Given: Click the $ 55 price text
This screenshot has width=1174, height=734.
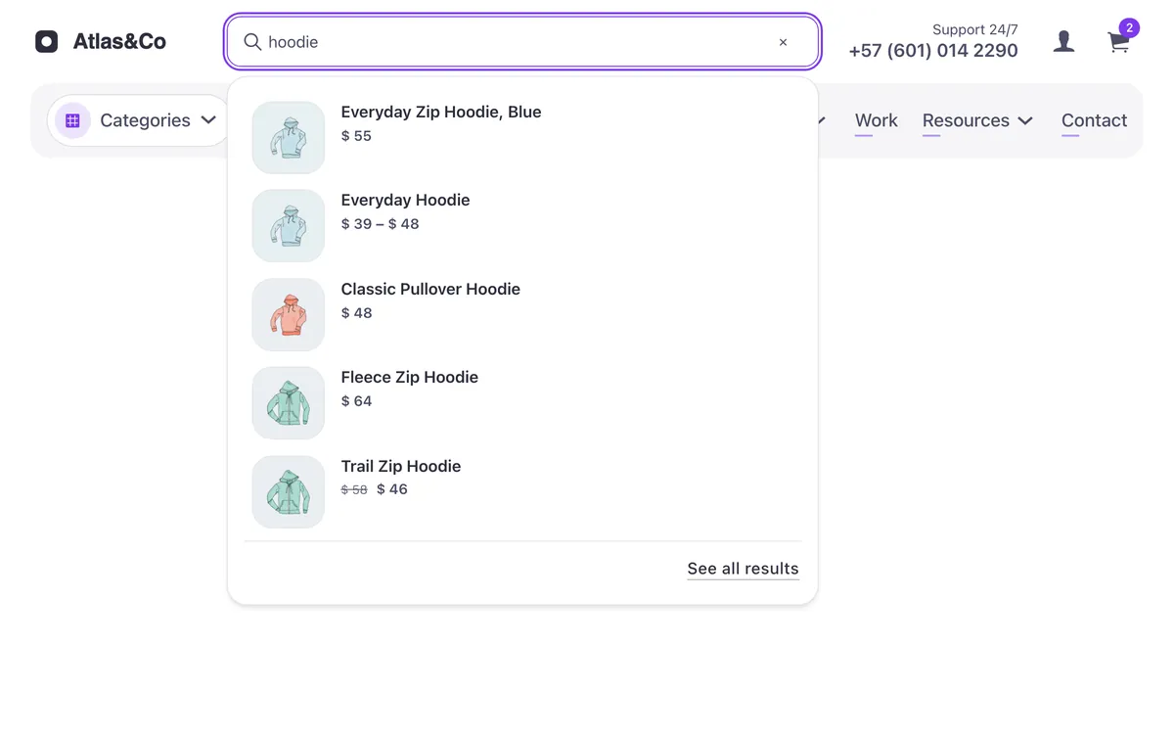Looking at the screenshot, I should [x=356, y=136].
